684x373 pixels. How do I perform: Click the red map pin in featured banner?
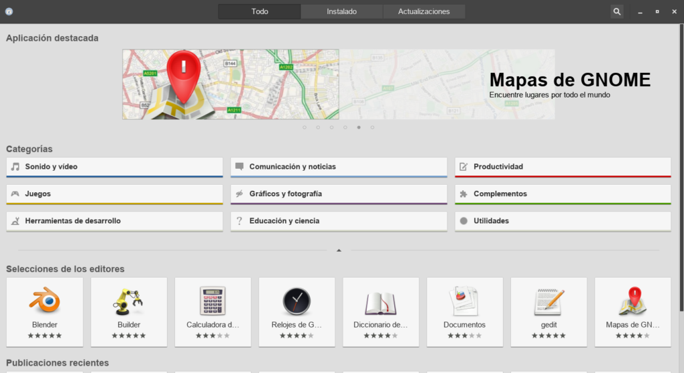click(x=184, y=76)
